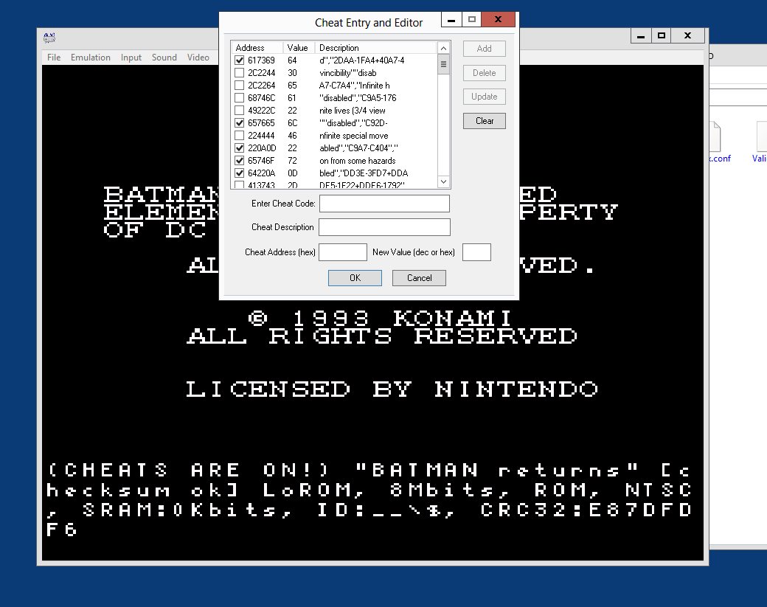Viewport: 767px width, 607px height.
Task: Disable the cheat at address 65746F
Action: [239, 161]
